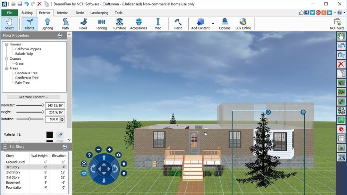The width and height of the screenshot is (347, 195).
Task: Switch to the Interior tab
Action: click(x=62, y=13)
